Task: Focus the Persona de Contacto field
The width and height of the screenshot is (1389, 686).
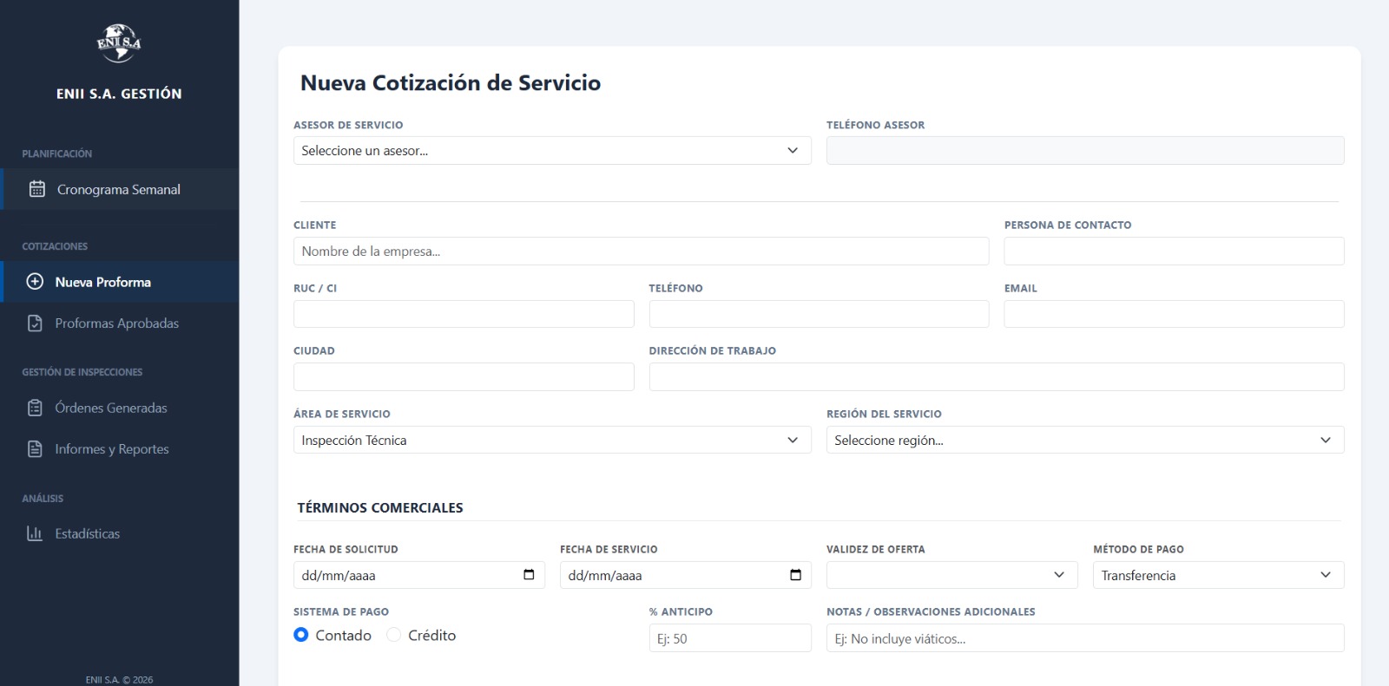Action: (1175, 252)
